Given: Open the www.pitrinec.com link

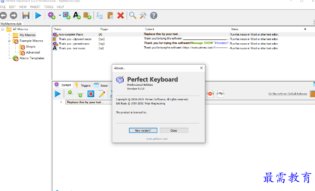Looking at the screenshot, I should (157, 139).
